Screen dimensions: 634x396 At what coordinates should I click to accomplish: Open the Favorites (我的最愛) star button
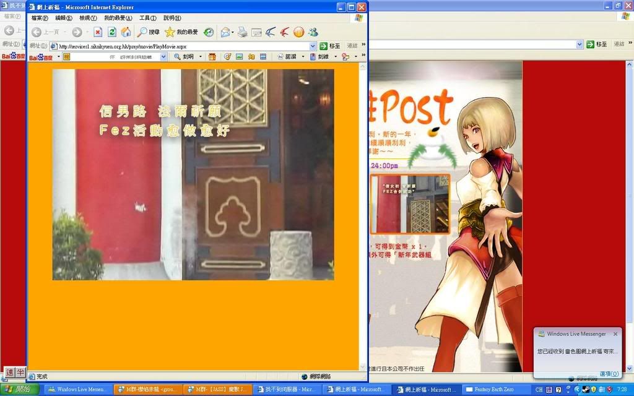(181, 32)
